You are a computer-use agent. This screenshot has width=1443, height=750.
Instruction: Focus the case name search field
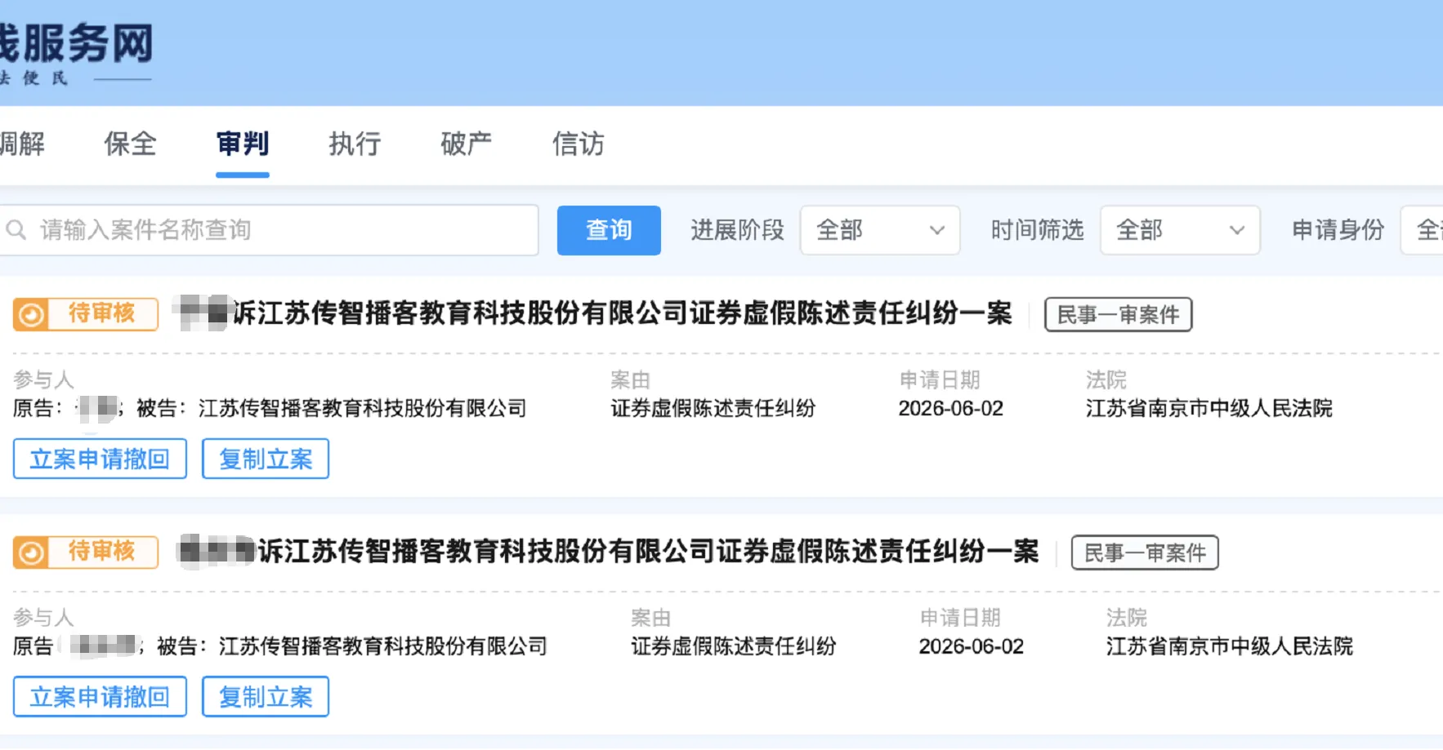click(269, 230)
